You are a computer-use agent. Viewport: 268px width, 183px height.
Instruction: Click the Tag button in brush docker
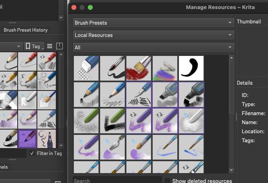tap(34, 46)
